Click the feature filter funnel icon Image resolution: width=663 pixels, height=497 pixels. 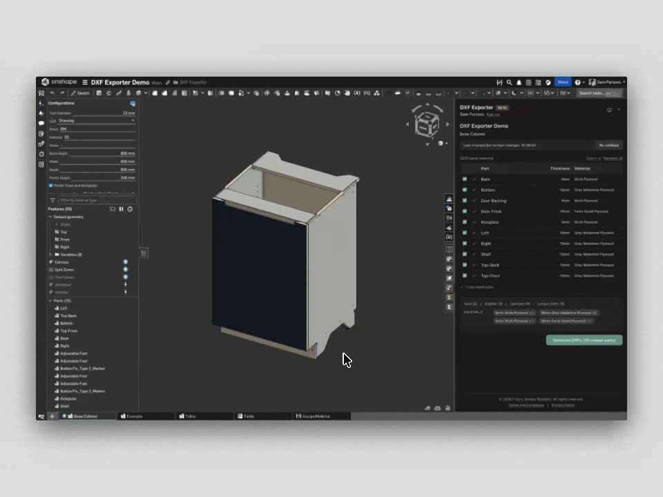click(53, 200)
